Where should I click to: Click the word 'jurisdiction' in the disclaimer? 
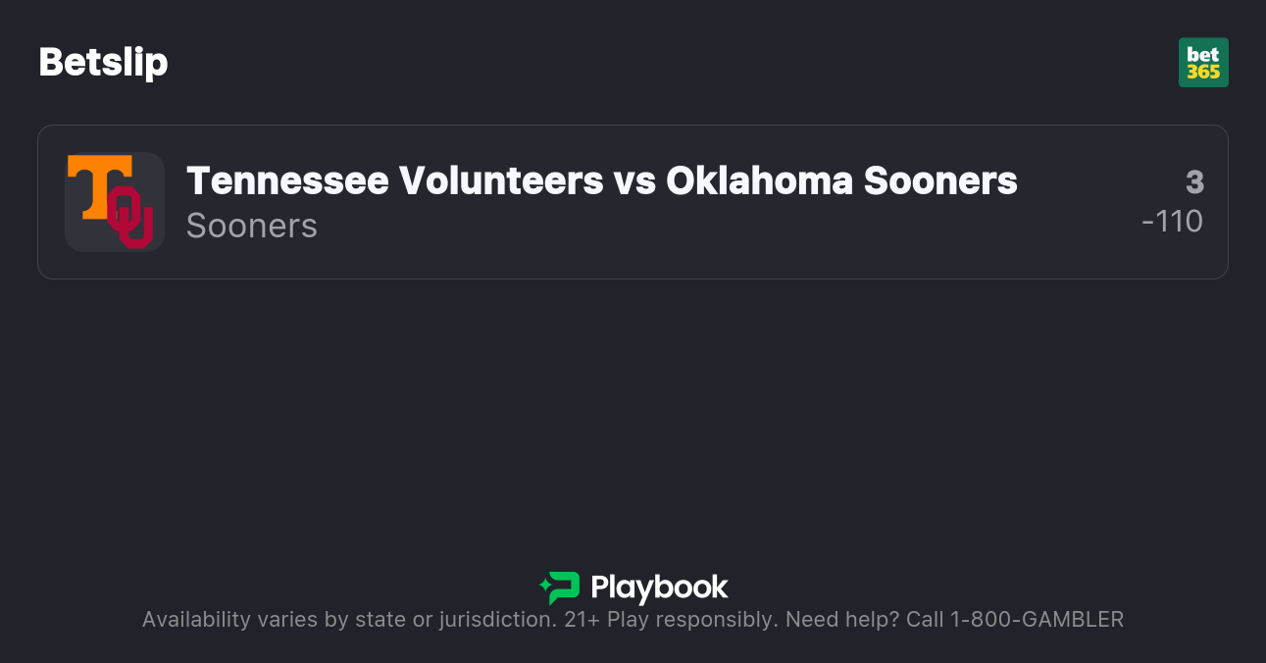(498, 619)
